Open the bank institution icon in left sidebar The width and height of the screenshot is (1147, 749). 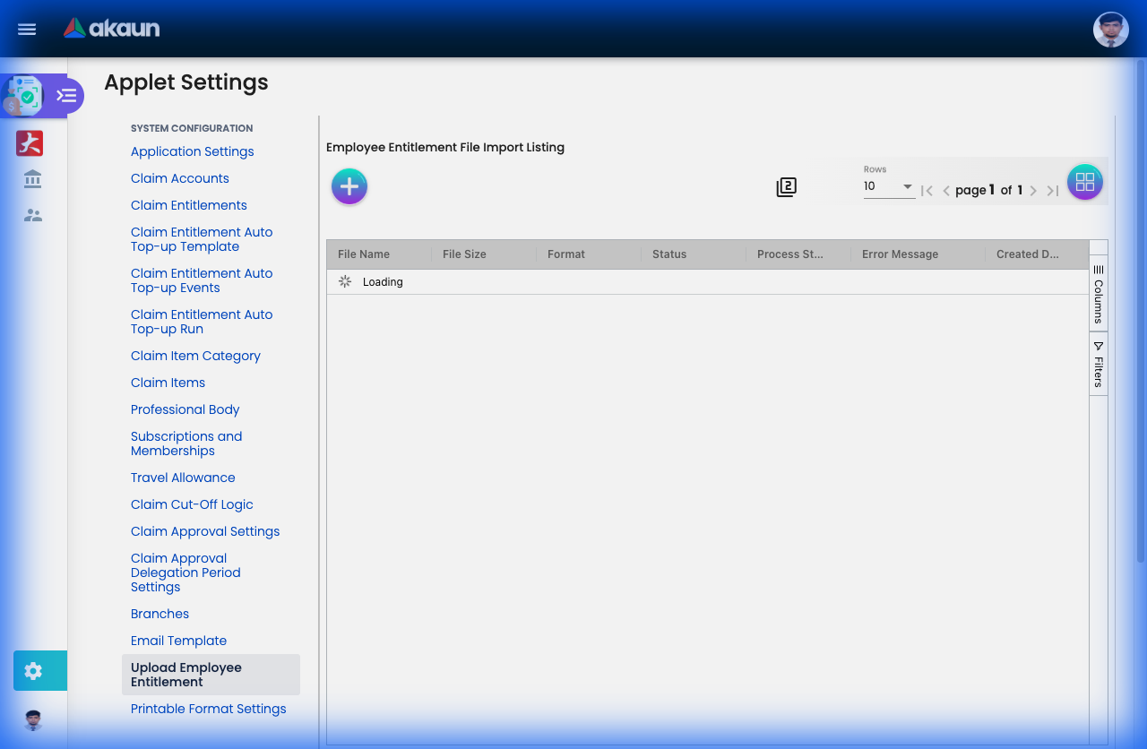click(31, 178)
